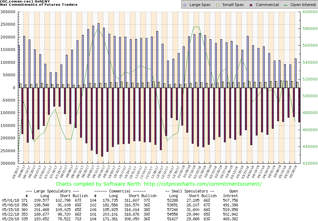Click the 440000 right axis label
318x221 pixels.
309,147
